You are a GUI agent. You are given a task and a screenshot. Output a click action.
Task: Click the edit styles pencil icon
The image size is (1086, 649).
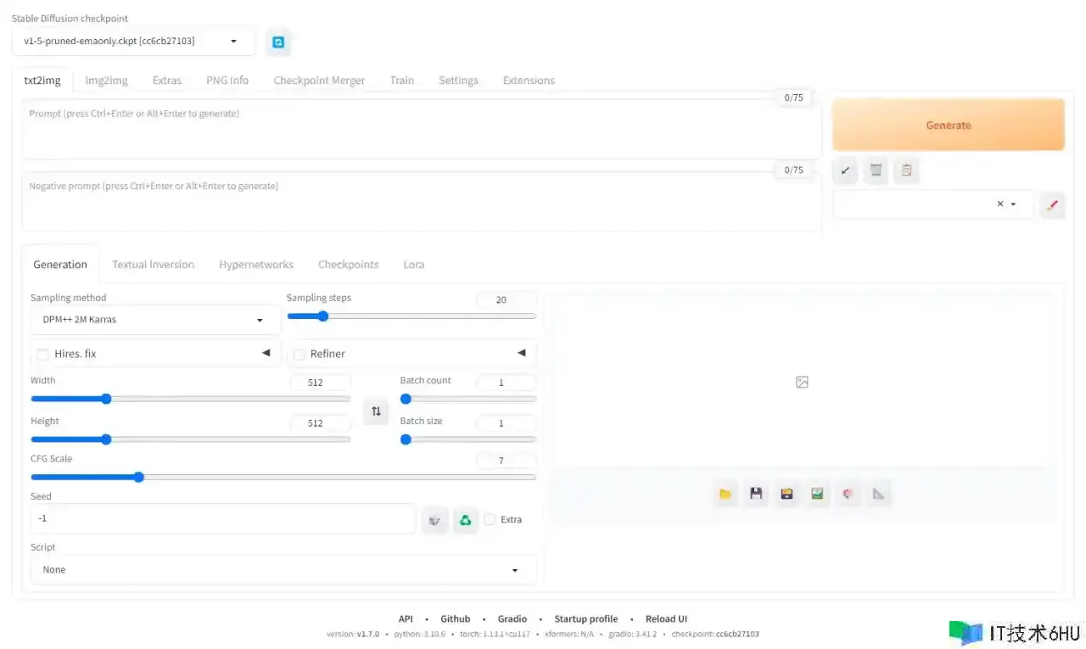click(x=1052, y=204)
